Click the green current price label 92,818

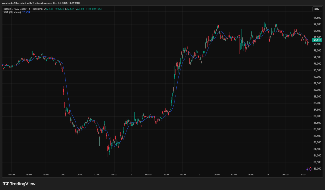click(317, 40)
